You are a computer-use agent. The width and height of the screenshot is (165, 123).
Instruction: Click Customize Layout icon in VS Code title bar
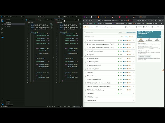(x=63, y=17)
